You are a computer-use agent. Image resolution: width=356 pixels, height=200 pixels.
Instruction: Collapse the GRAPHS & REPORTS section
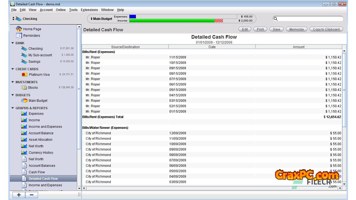click(x=13, y=108)
